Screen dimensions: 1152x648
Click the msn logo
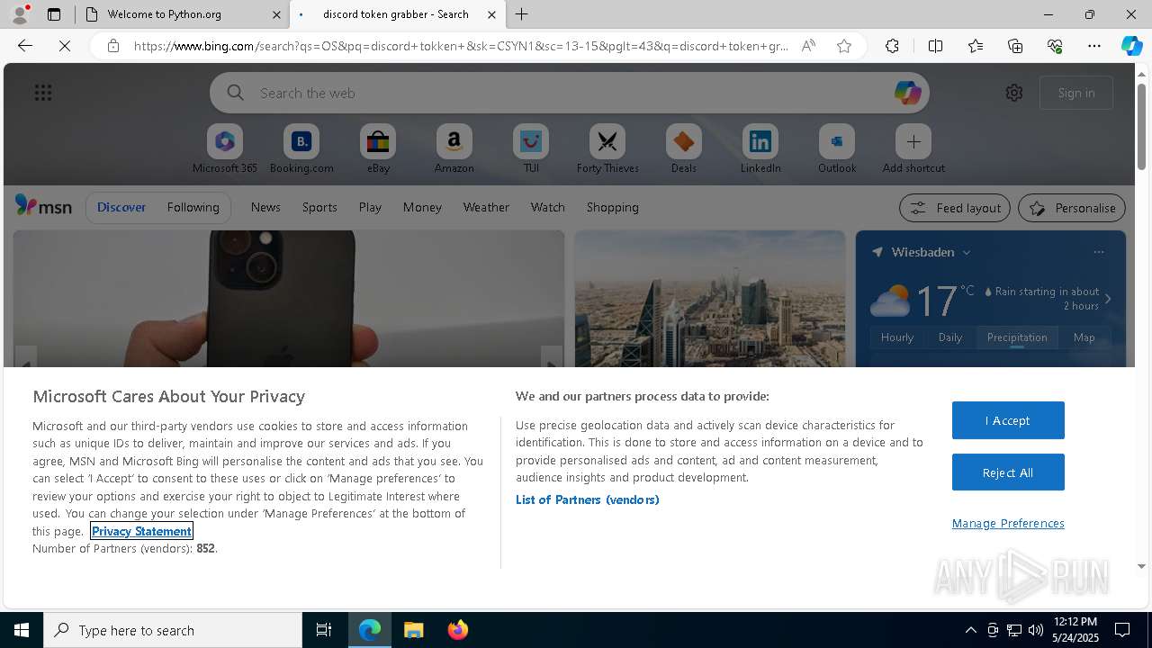click(x=43, y=207)
